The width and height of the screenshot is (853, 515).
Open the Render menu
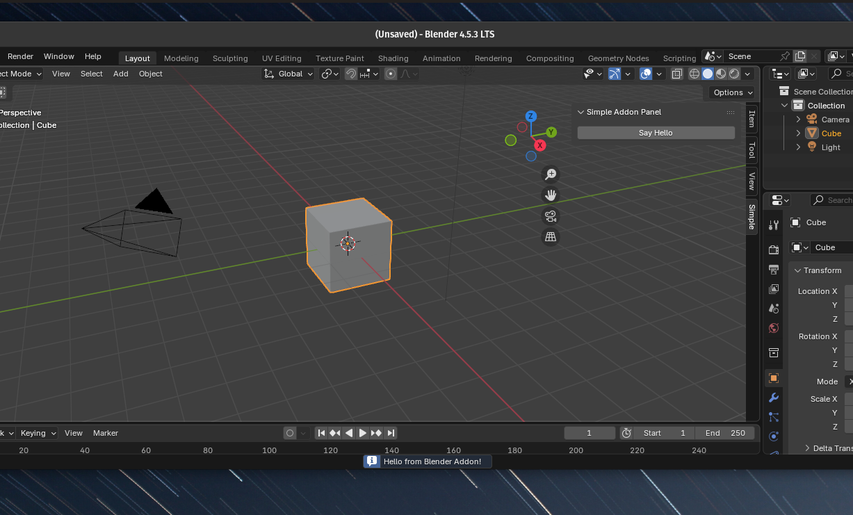pyautogui.click(x=20, y=56)
